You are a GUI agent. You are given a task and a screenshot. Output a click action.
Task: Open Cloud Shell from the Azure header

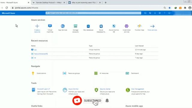click(145, 13)
